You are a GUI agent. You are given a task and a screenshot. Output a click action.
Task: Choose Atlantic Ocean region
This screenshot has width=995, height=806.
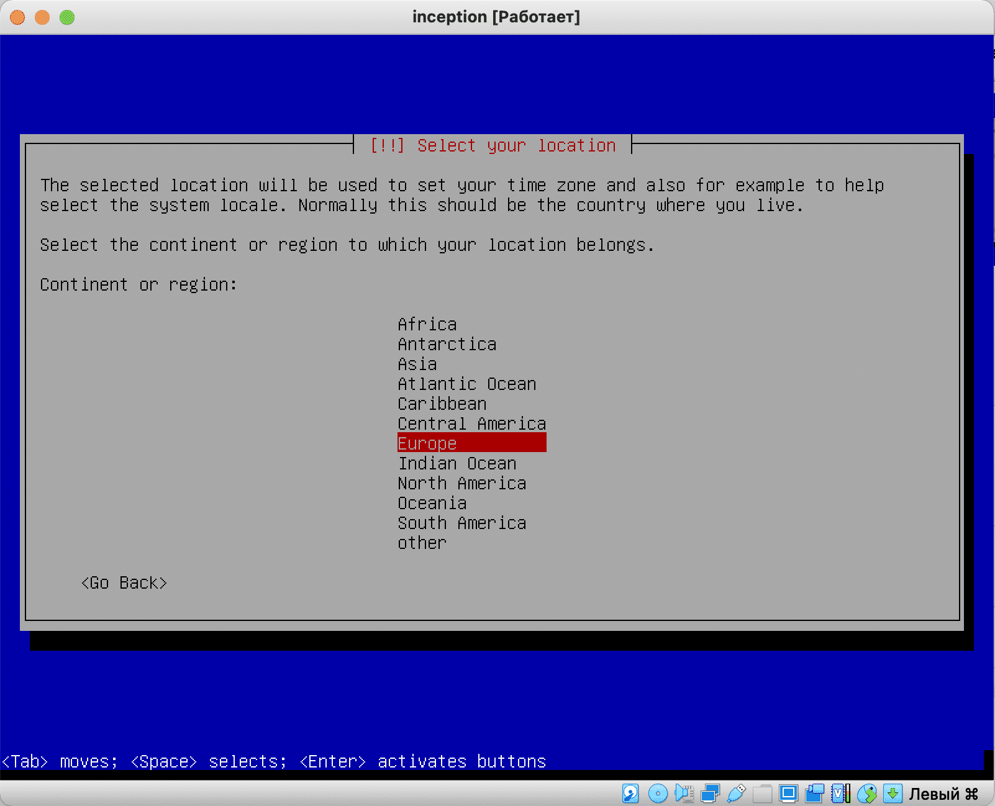466,384
